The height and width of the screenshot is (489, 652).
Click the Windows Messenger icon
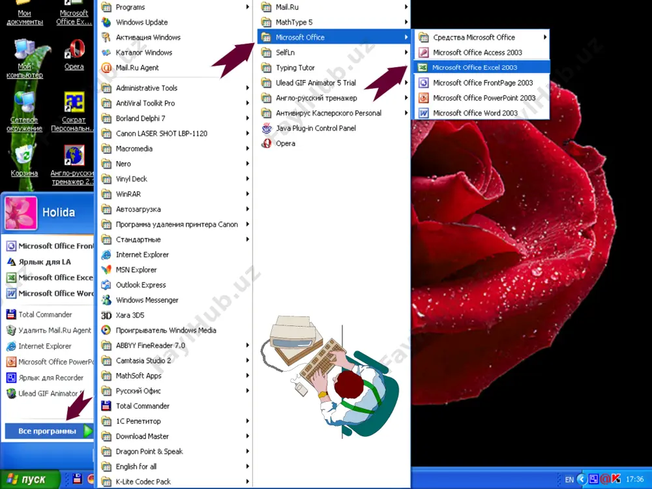106,300
